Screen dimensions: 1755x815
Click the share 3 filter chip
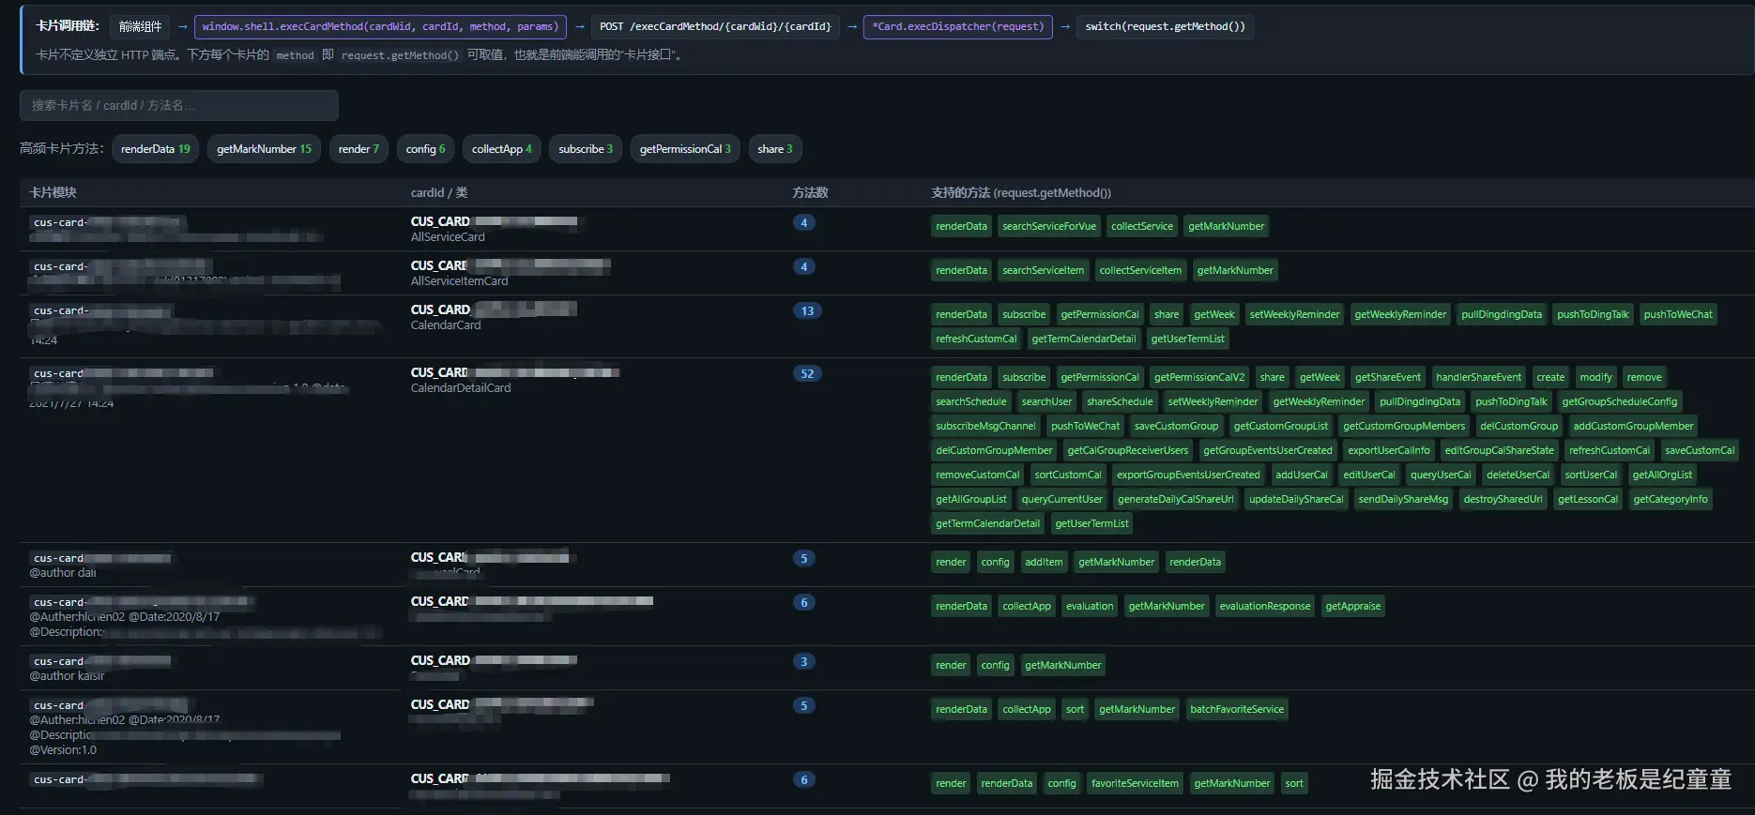pos(775,149)
